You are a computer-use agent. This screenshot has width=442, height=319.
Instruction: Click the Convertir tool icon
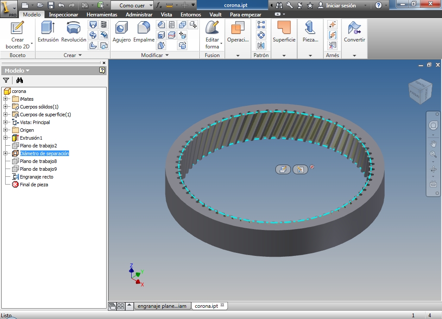tap(354, 29)
